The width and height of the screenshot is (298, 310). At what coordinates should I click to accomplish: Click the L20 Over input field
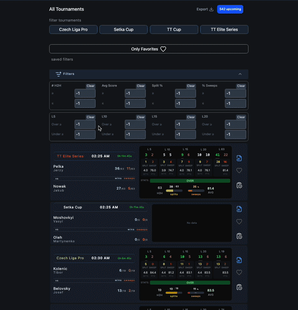tap(235, 125)
